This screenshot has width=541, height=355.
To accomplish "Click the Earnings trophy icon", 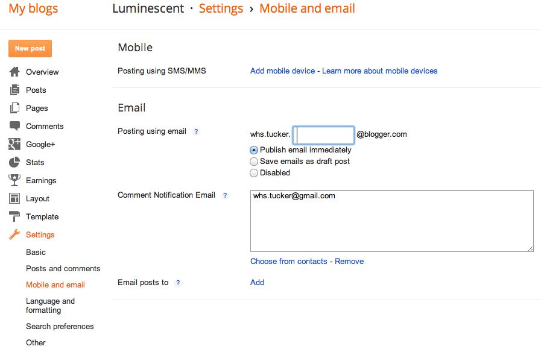I will coord(14,180).
